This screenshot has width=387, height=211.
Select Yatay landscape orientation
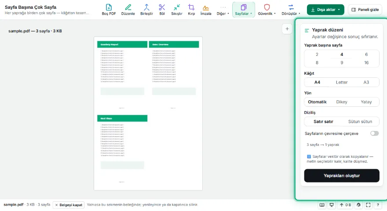click(366, 102)
